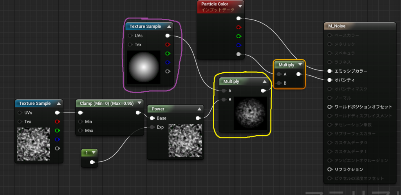Click the unlabeled input pin on Clamp node
This screenshot has height=195, width=401.
click(x=80, y=113)
